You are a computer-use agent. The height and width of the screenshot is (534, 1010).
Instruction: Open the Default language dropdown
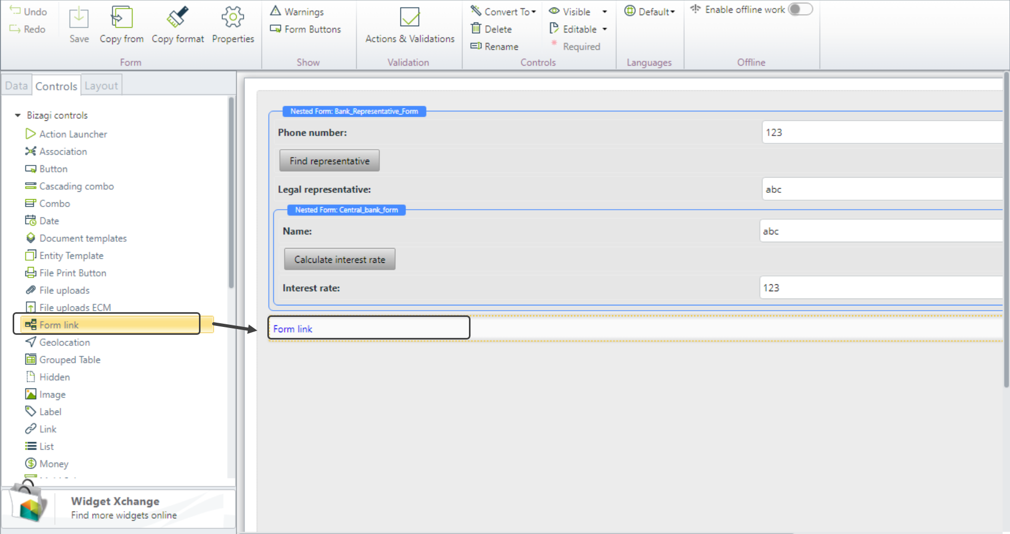coord(650,12)
